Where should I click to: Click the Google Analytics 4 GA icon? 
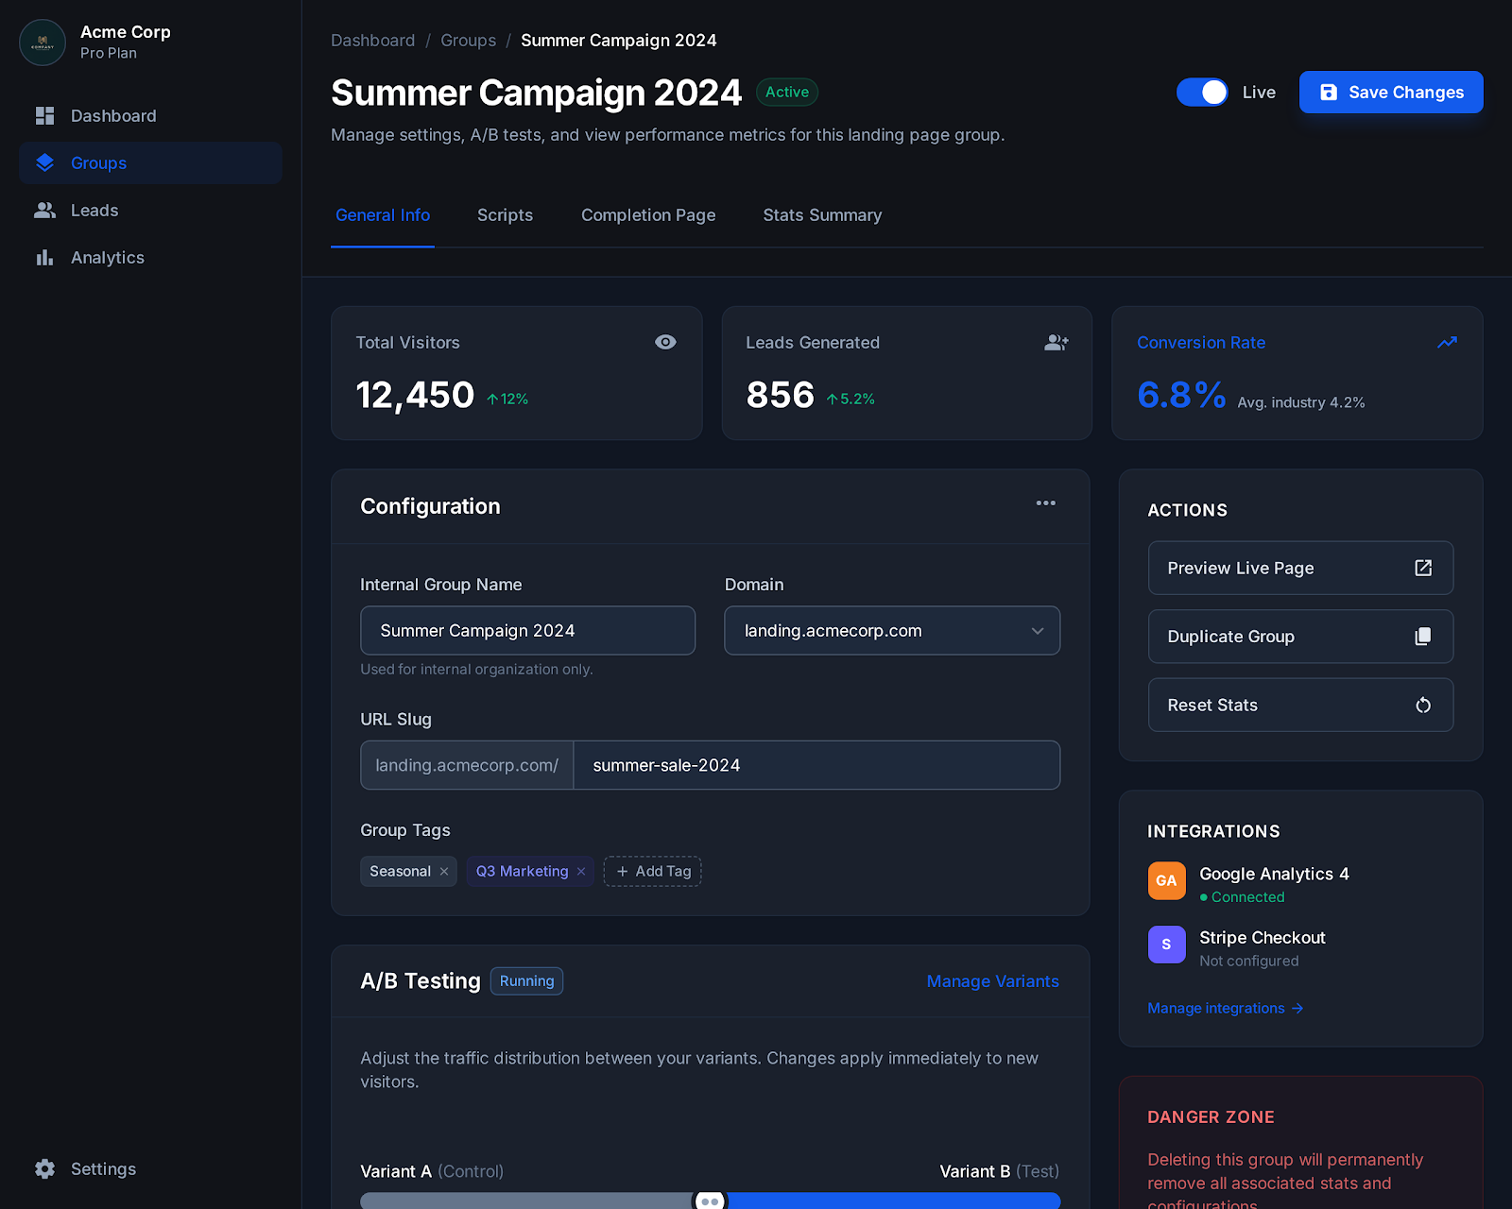click(x=1166, y=880)
